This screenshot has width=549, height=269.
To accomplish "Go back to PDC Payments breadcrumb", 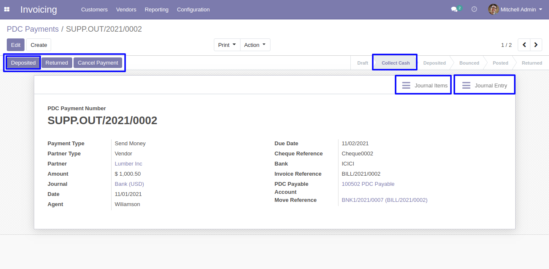I will [x=33, y=29].
